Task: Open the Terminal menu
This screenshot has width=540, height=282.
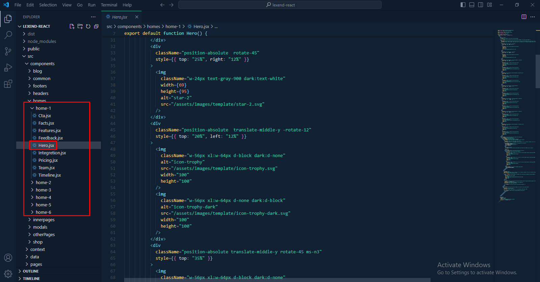Action: pyautogui.click(x=109, y=5)
